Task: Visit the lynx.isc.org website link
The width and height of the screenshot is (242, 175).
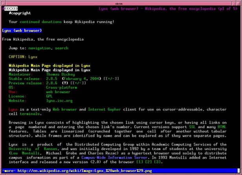Action: [59, 101]
